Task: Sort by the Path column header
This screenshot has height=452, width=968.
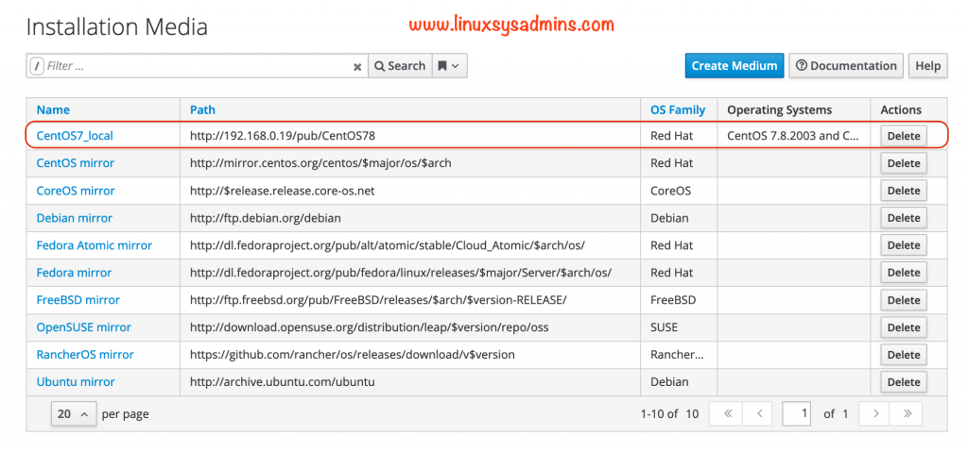Action: (x=202, y=109)
